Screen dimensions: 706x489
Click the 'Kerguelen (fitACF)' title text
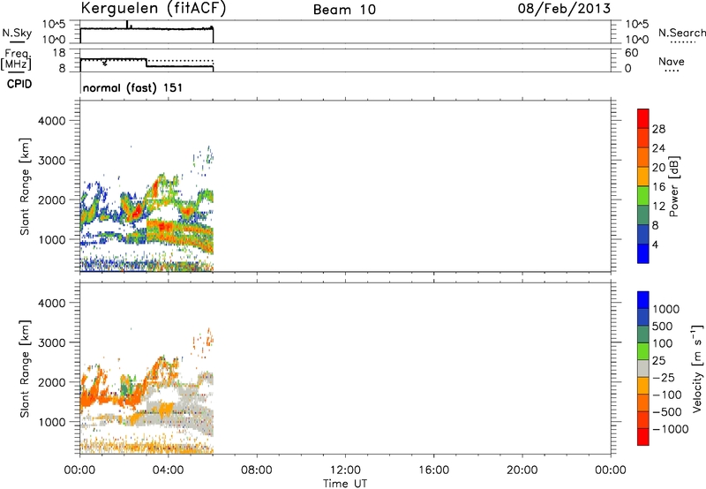click(153, 9)
